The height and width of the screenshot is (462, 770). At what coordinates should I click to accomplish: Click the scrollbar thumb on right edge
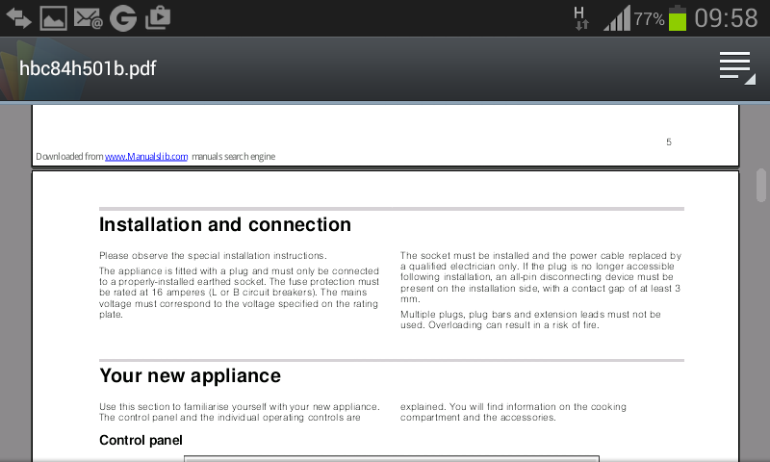(761, 185)
